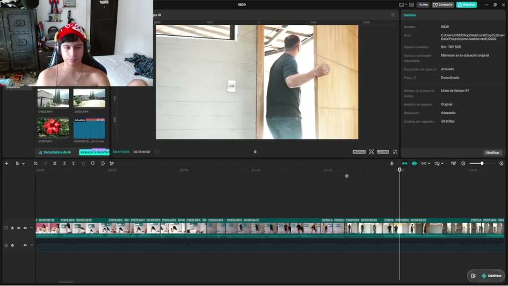The height and width of the screenshot is (286, 508).
Task: Open the preview ratio button
Action: (383, 152)
